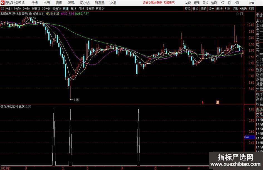Switch to the 30分钟 period tab
Screen dimensions: 263x170
click(46, 9)
